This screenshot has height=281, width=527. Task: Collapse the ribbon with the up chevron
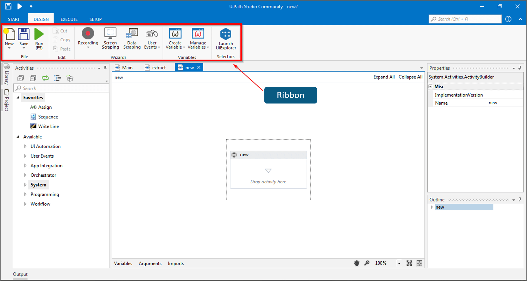520,19
